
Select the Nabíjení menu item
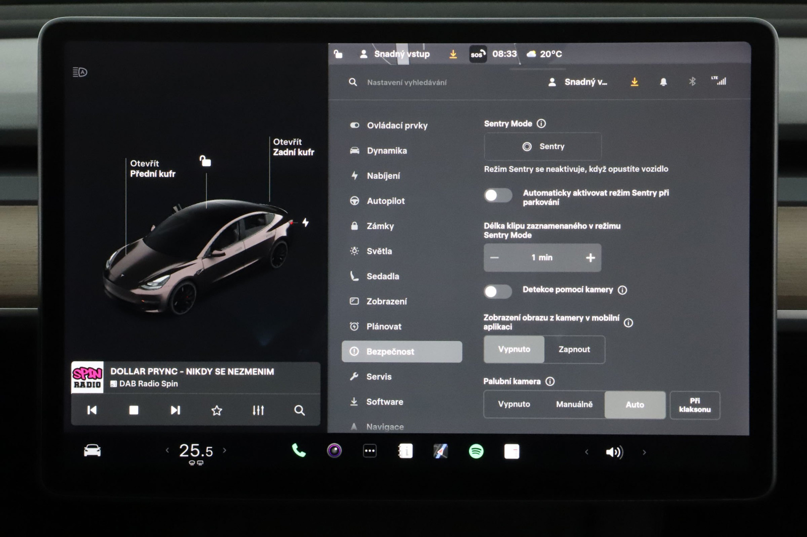383,176
